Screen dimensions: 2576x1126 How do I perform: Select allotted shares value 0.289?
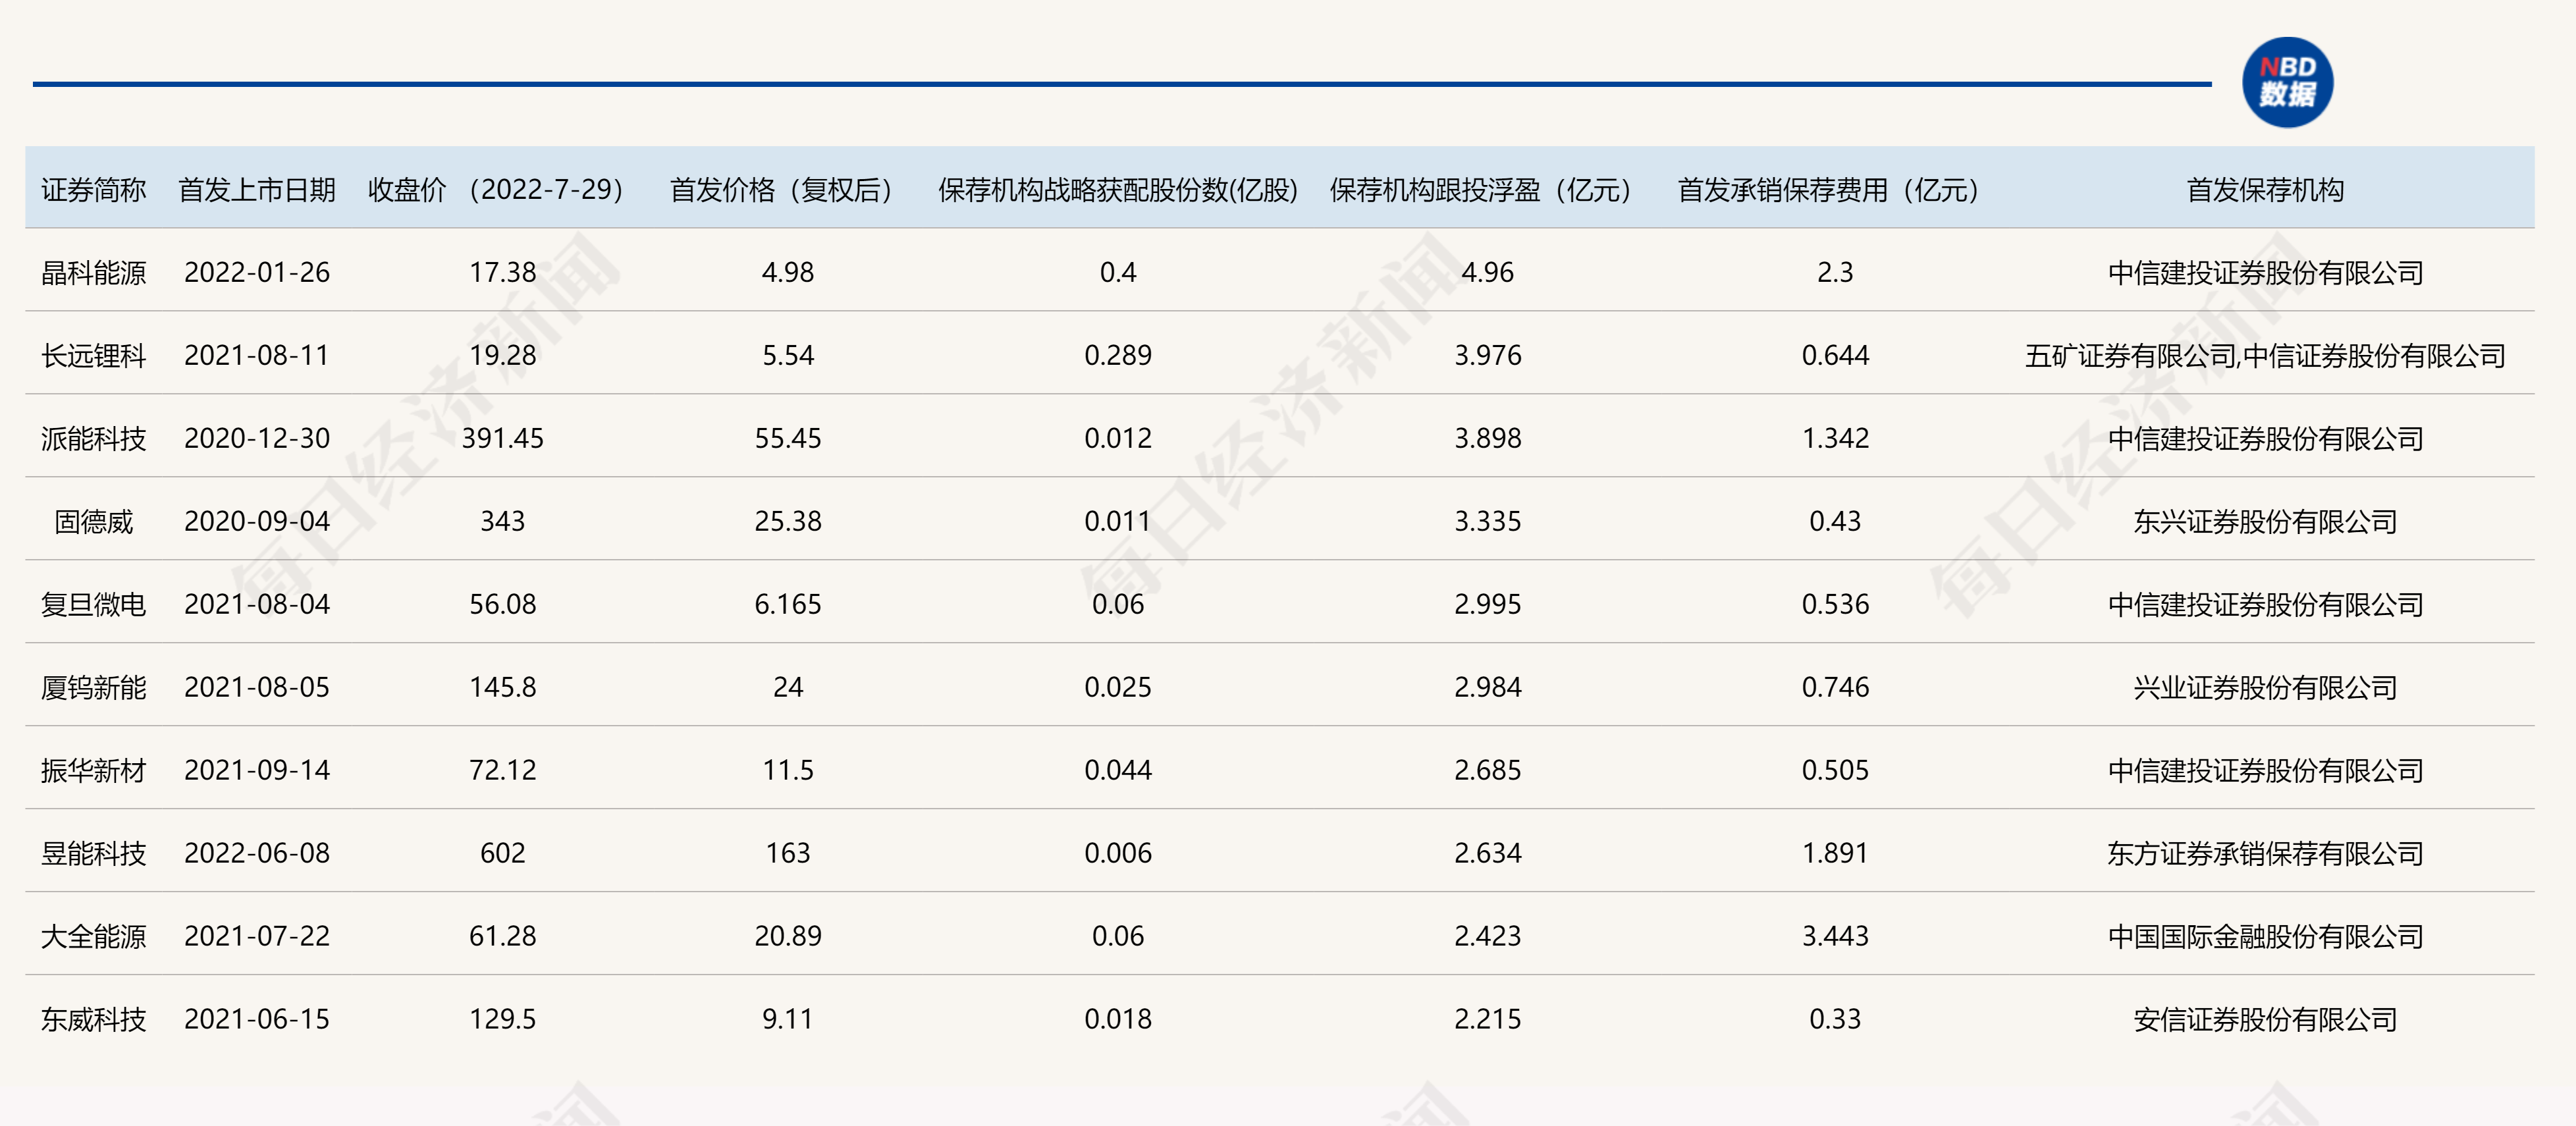(x=1118, y=356)
